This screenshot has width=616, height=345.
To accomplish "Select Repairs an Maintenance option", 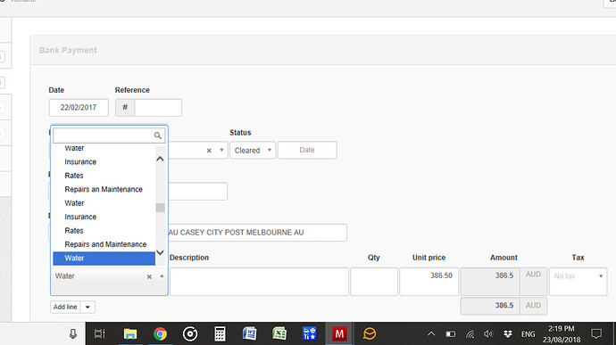I will click(104, 189).
